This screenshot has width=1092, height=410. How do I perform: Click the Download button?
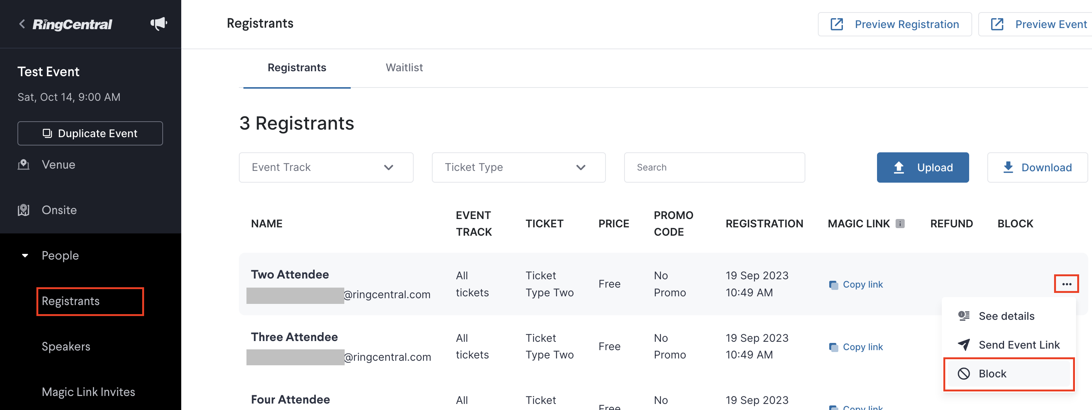pos(1037,167)
